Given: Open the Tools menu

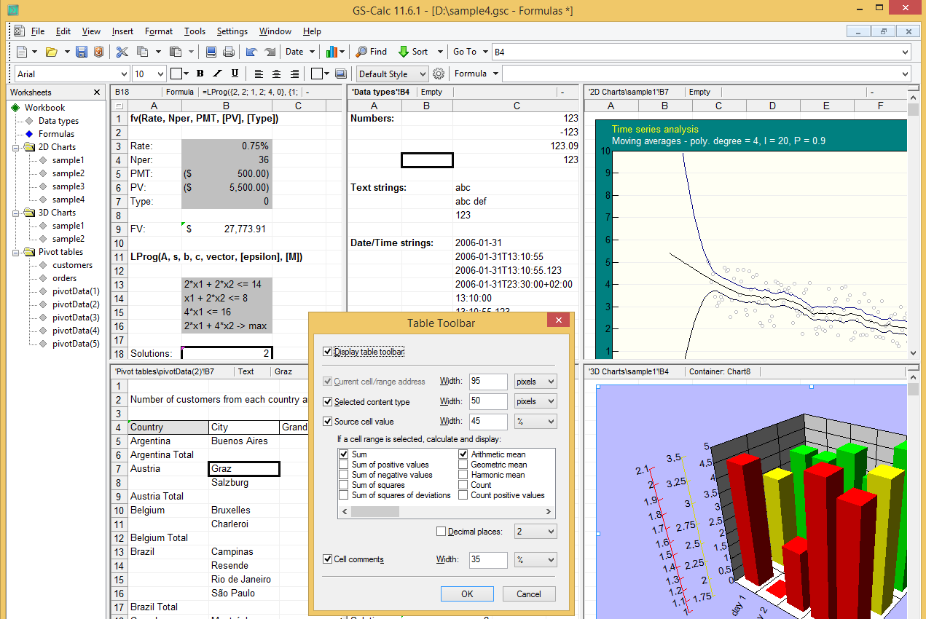Looking at the screenshot, I should 195,31.
